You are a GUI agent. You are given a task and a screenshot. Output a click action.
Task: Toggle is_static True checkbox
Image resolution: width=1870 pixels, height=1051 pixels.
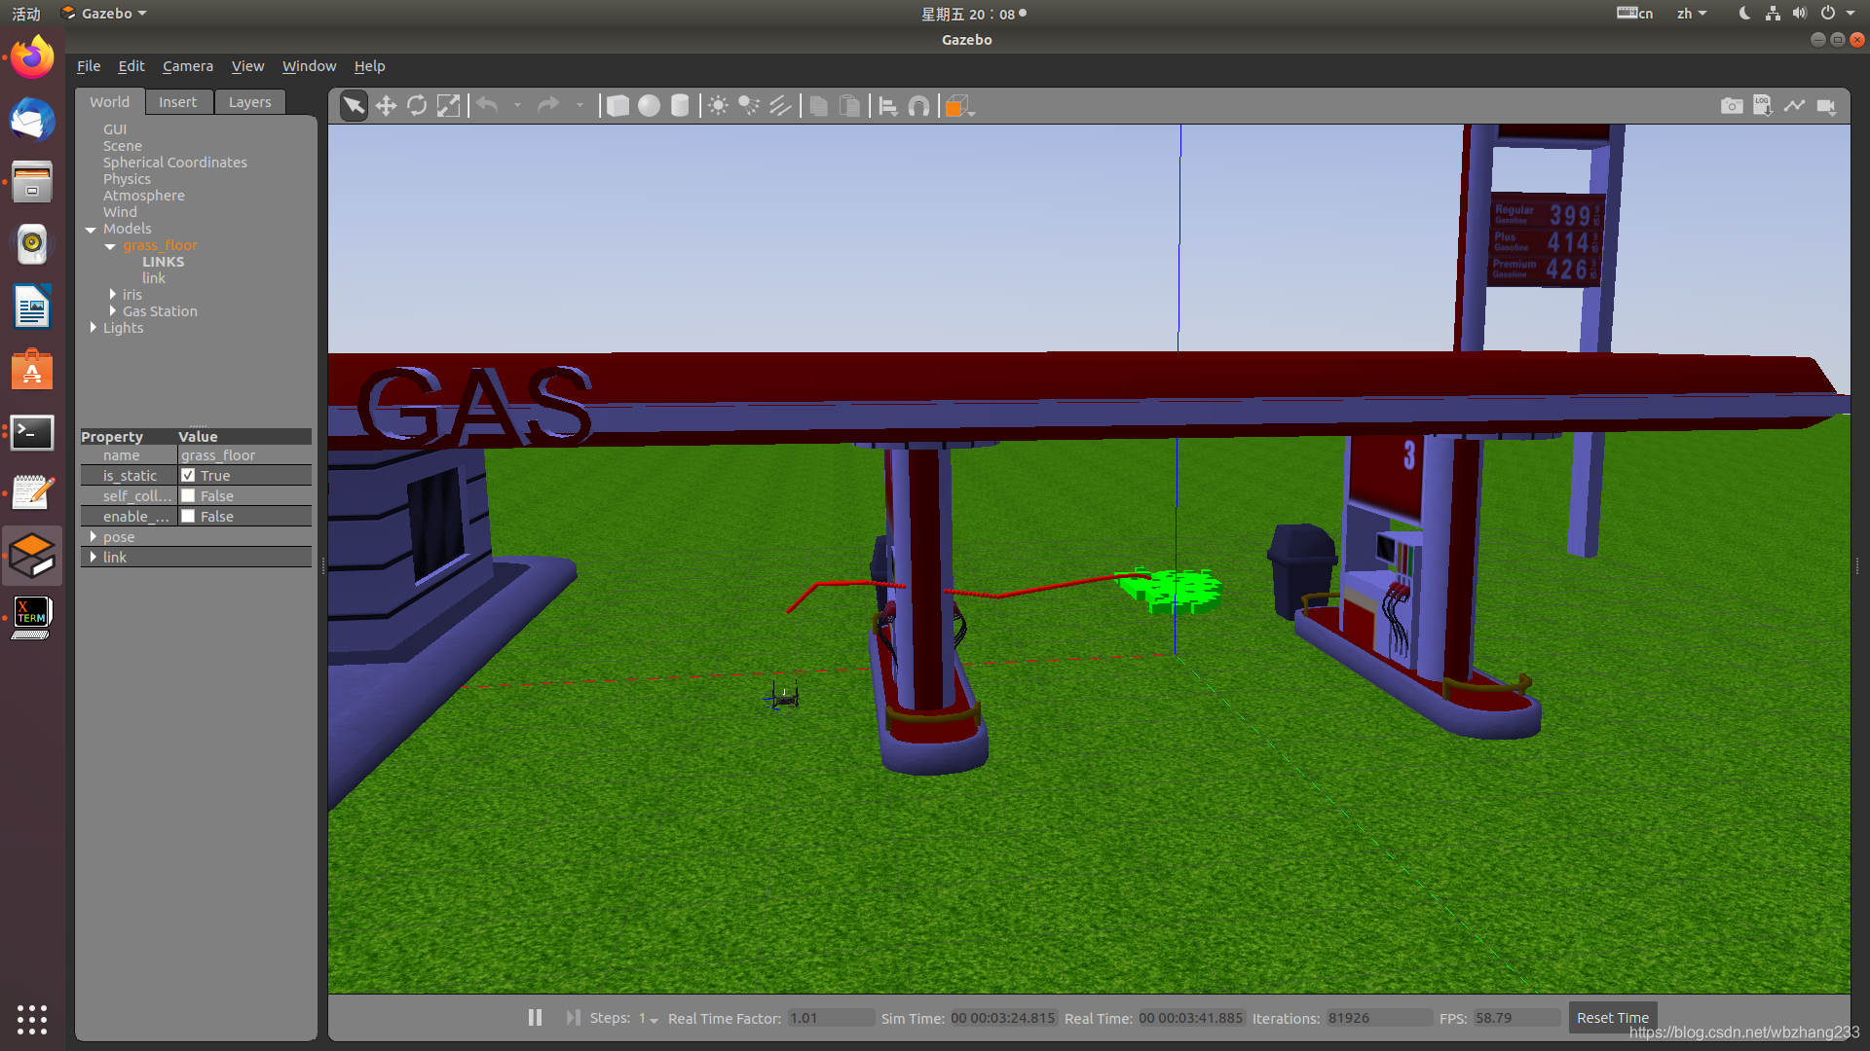pyautogui.click(x=188, y=475)
